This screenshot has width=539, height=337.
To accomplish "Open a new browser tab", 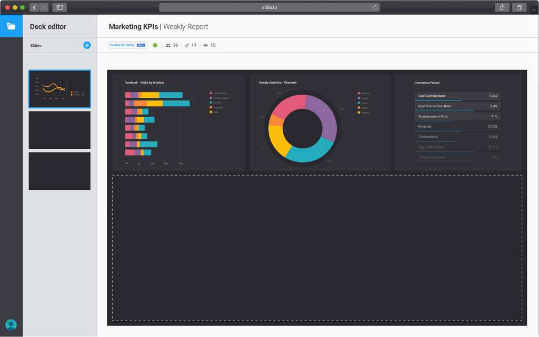I will click(534, 9).
